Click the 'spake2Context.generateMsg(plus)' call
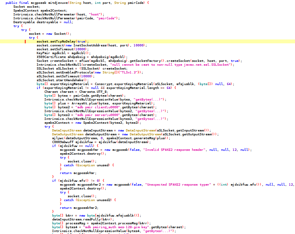Viewport: 295px width, 234px height. click(x=137, y=138)
